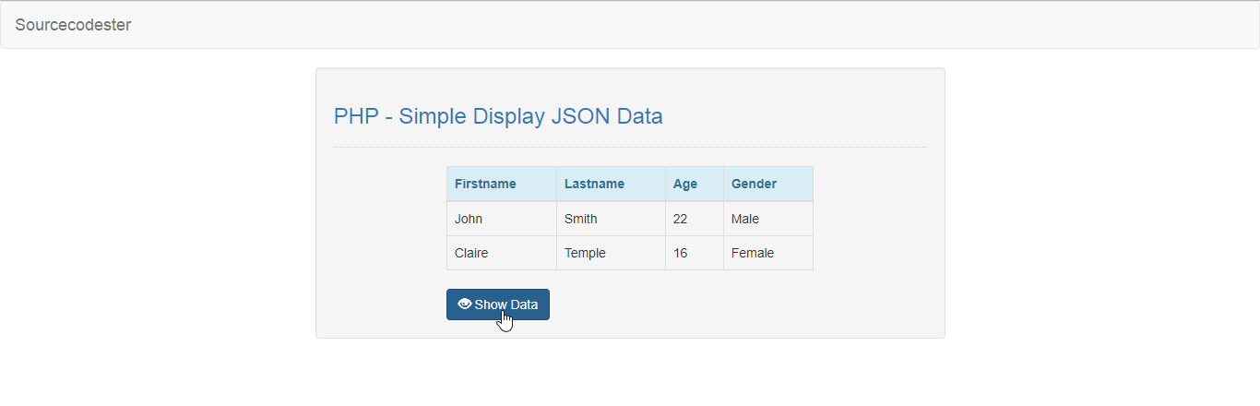Click the Lastname column header
Screen dimensions: 1260x406
pos(594,184)
